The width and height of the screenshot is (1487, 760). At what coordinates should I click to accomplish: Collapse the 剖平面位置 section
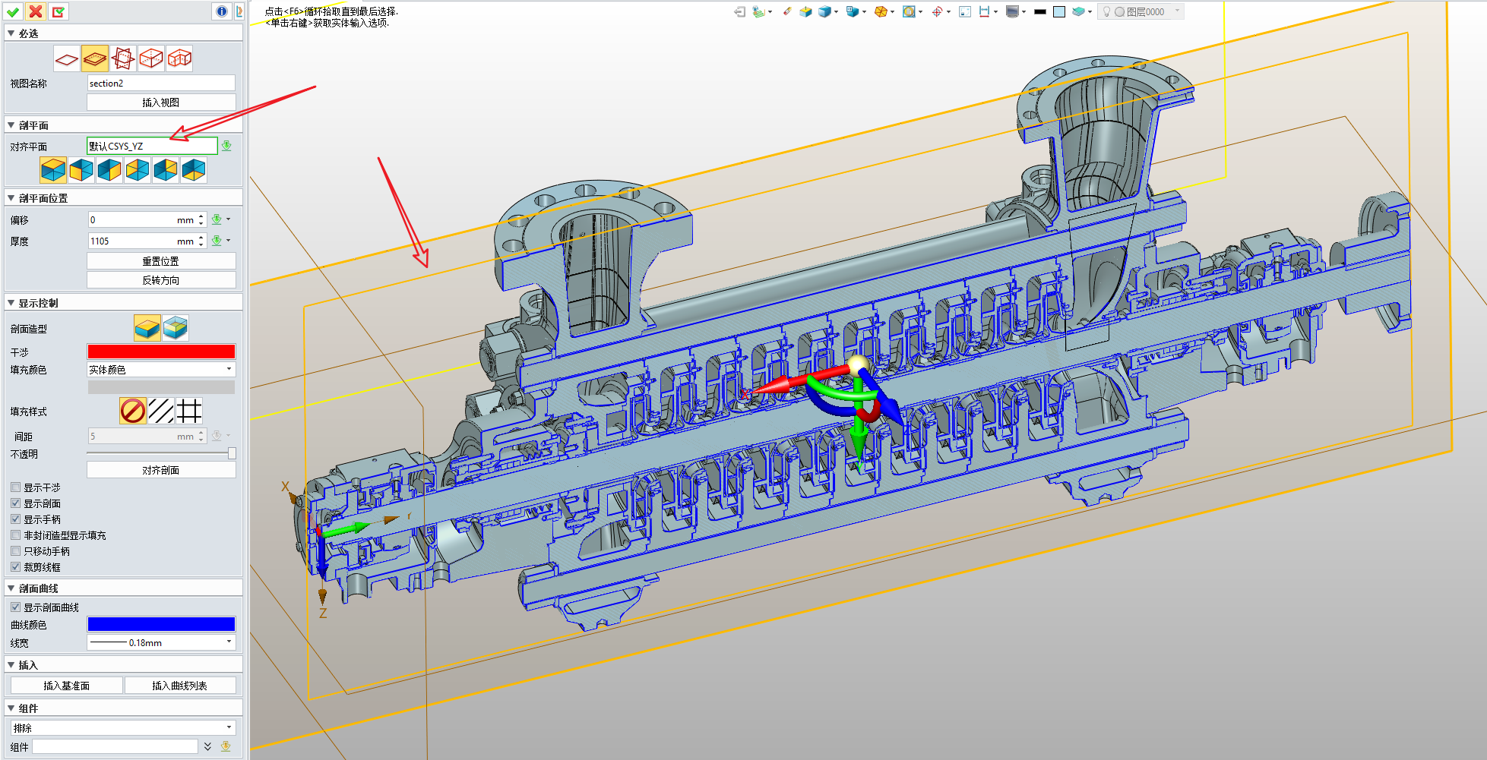tap(11, 198)
